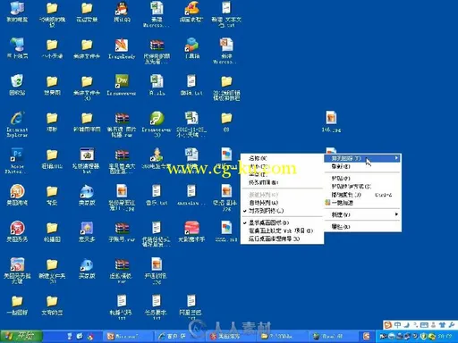
Task: Sort icons by 修改时间(M) in the submenu
Action: pyautogui.click(x=282, y=182)
